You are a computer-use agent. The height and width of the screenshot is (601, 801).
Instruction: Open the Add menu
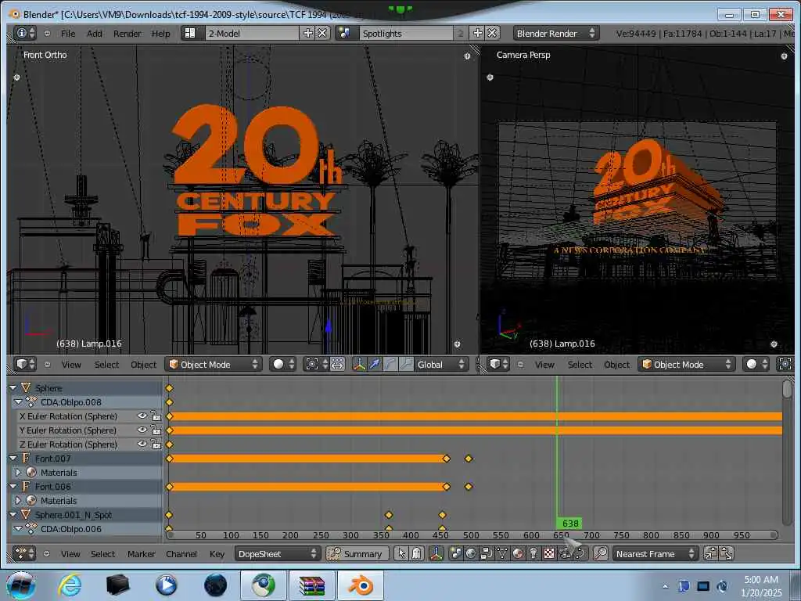[x=95, y=33]
